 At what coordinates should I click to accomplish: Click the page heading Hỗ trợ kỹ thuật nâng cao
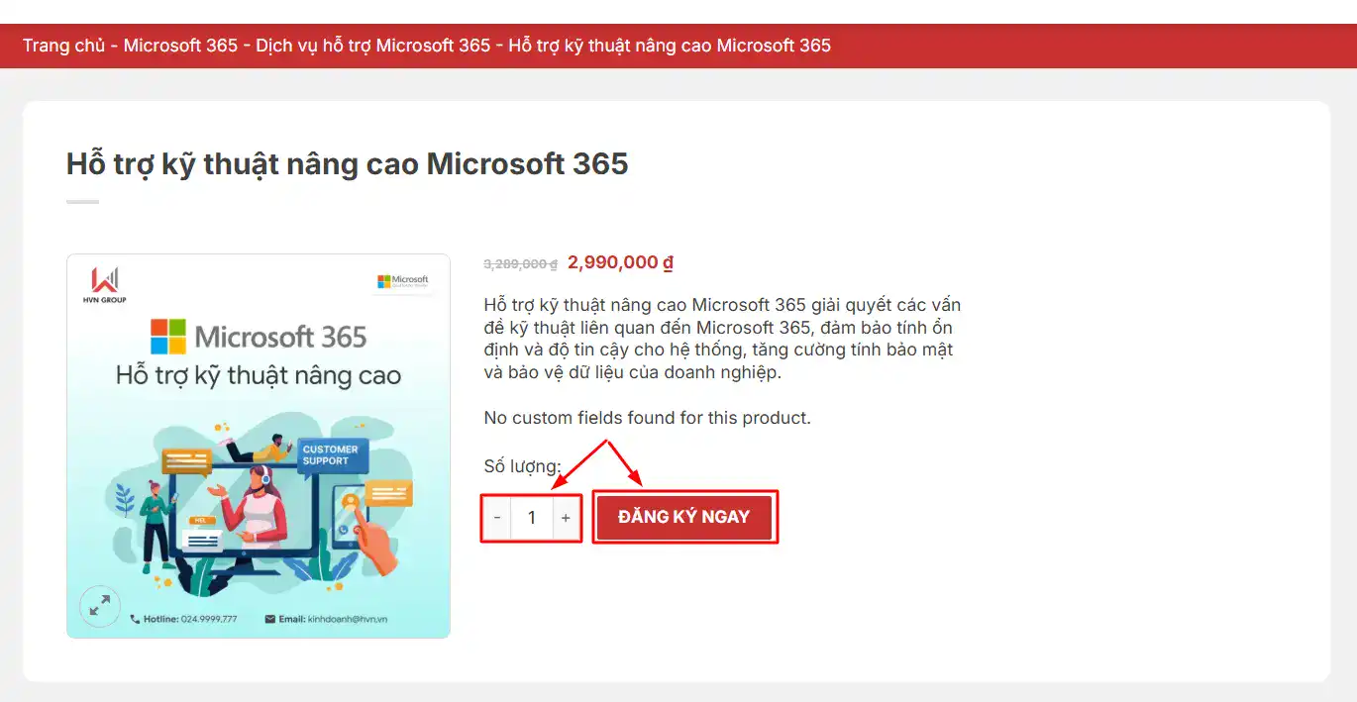(348, 163)
